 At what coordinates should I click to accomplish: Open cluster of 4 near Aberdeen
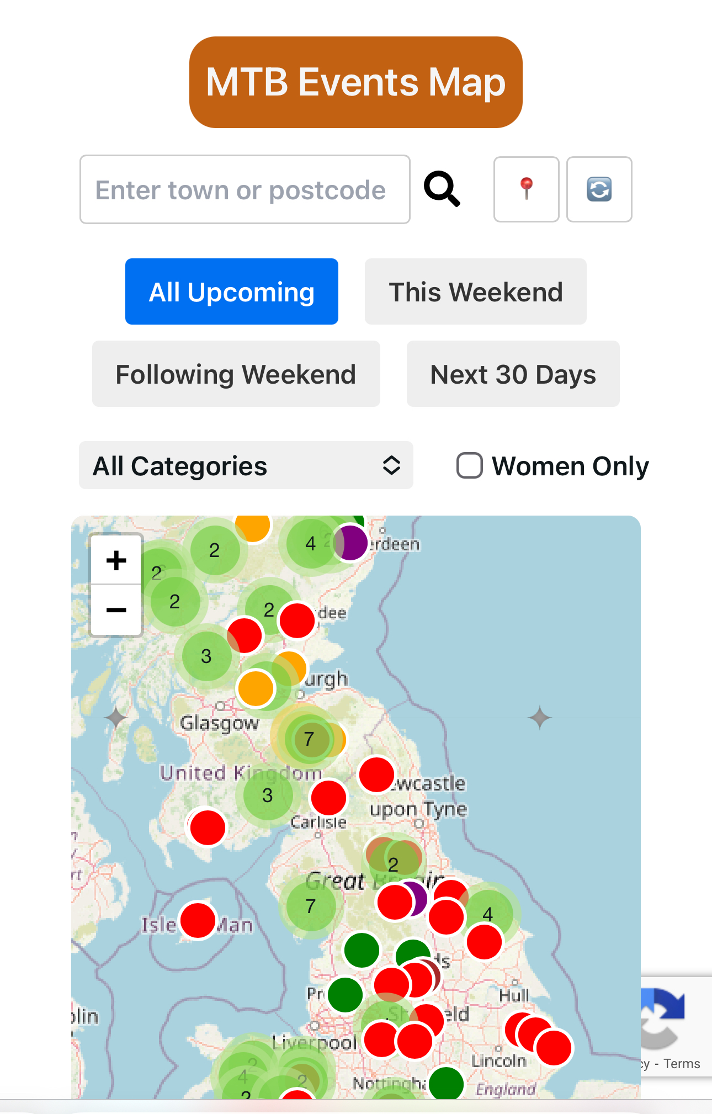click(311, 544)
